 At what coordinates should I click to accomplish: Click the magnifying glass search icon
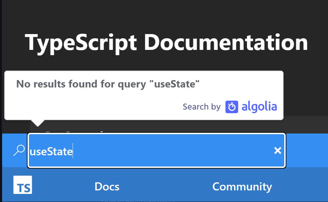pyautogui.click(x=19, y=150)
